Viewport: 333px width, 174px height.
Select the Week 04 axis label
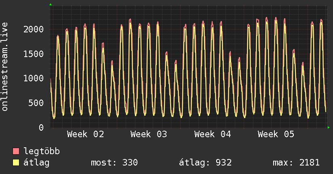(213, 134)
